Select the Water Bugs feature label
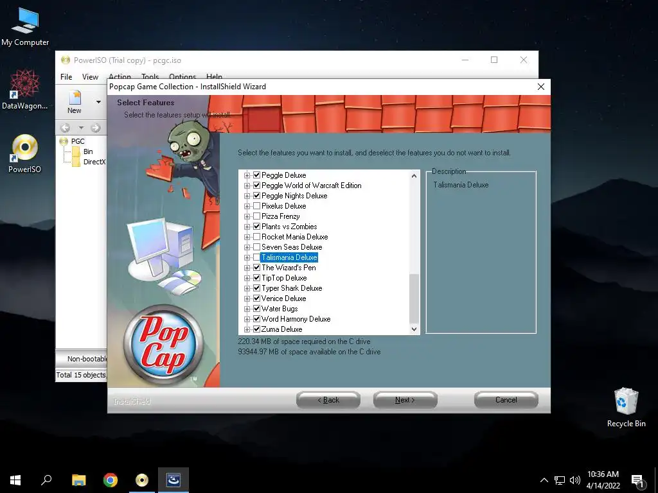658x493 pixels. point(280,309)
